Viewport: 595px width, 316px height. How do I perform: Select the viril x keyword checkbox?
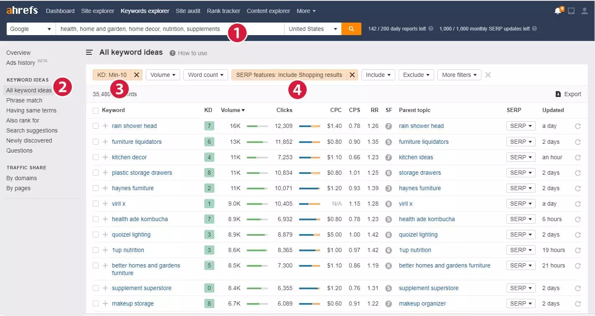[x=96, y=204]
